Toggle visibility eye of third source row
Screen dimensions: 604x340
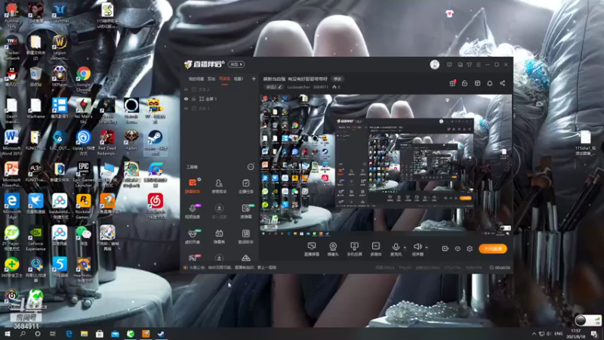coord(186,109)
